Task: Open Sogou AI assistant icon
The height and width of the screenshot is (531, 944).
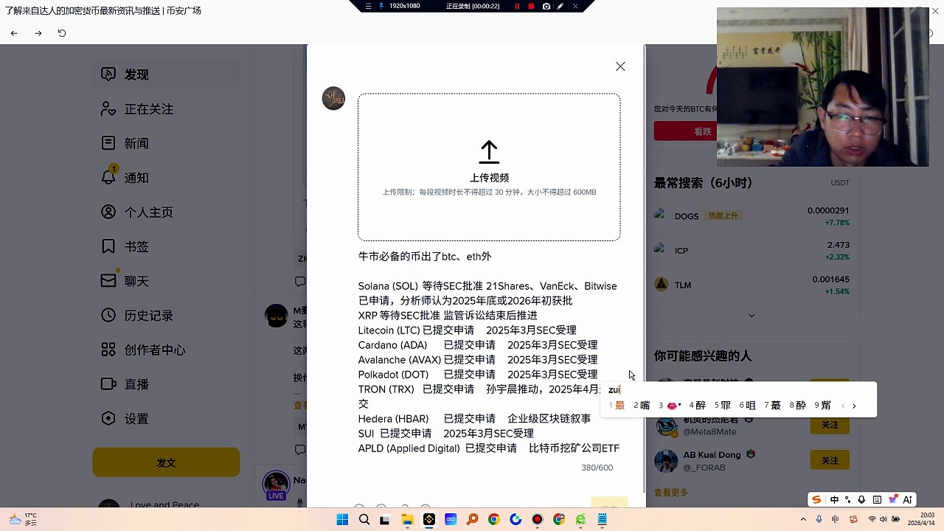Action: pyautogui.click(x=908, y=499)
